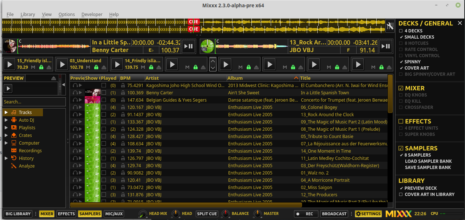Play the 03_Understand sampler
The width and height of the screenshot is (465, 220).
(x=63, y=64)
